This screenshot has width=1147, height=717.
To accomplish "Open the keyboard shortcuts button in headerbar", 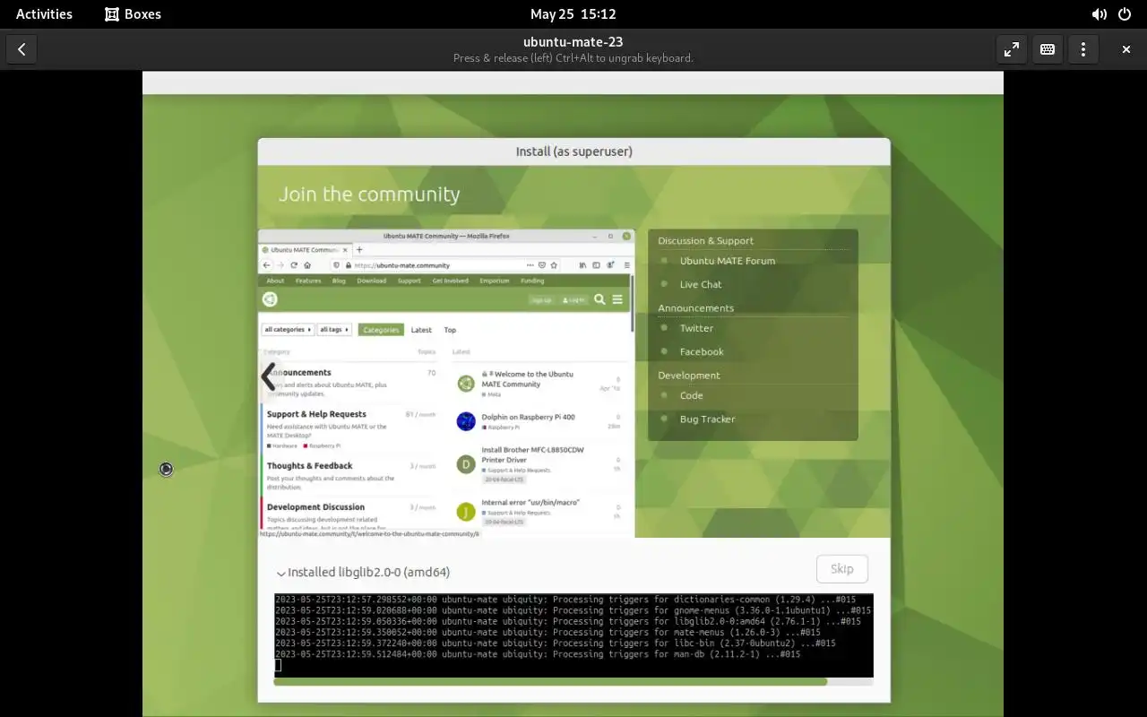I will [x=1048, y=50].
